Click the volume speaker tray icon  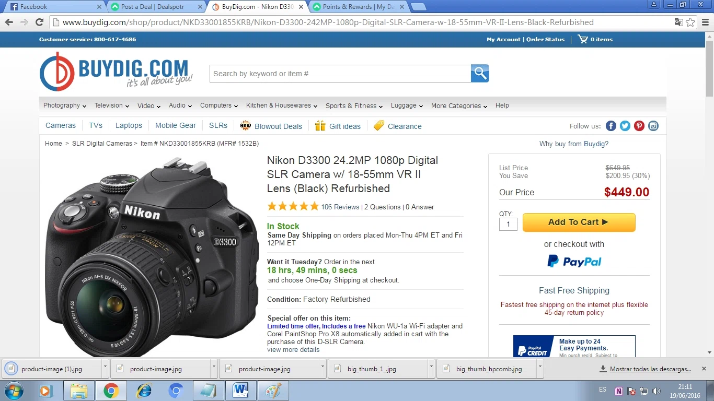click(x=657, y=391)
